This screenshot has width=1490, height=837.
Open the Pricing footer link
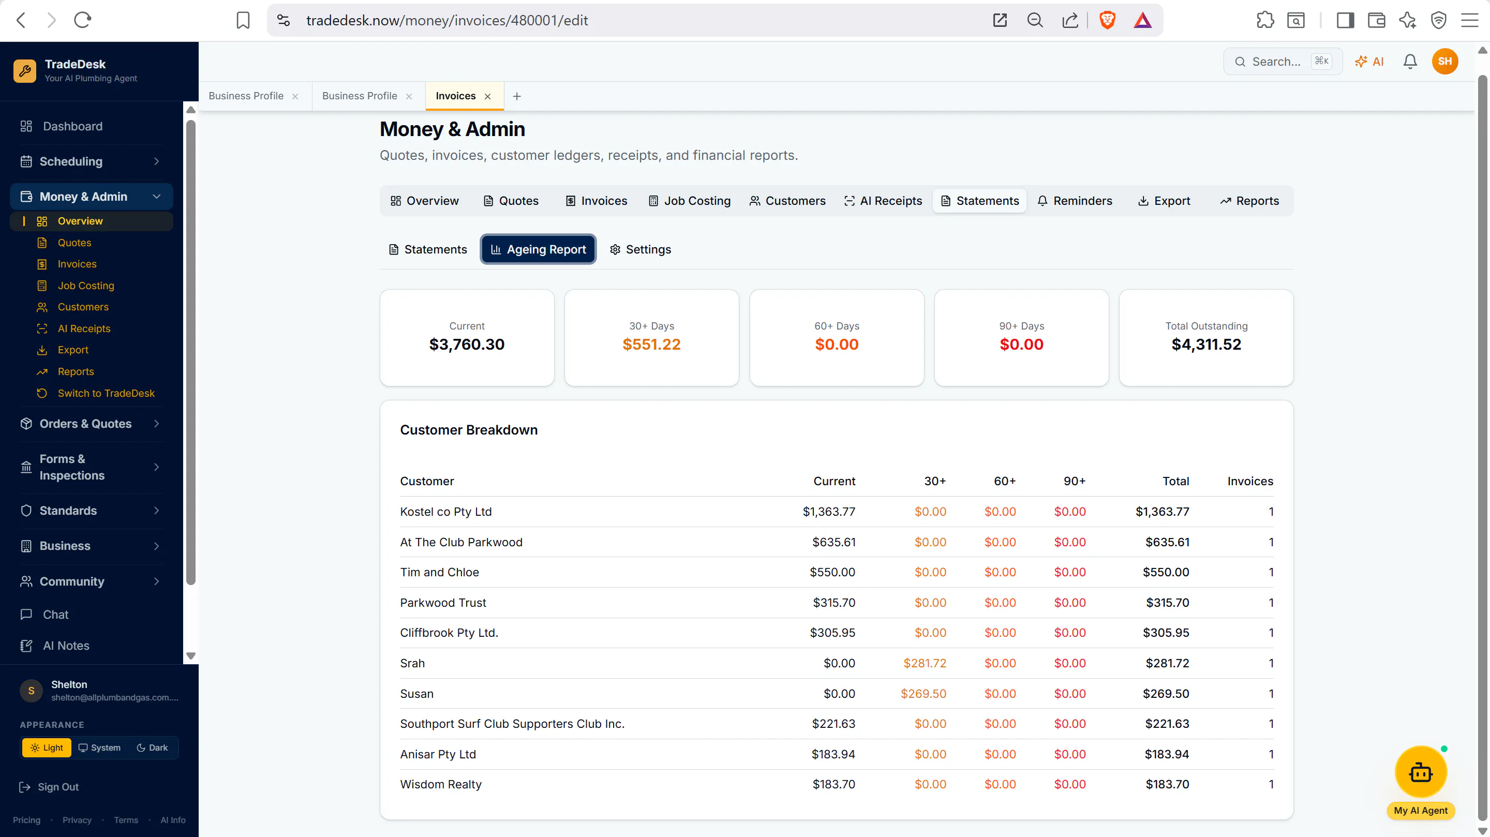pyautogui.click(x=26, y=819)
